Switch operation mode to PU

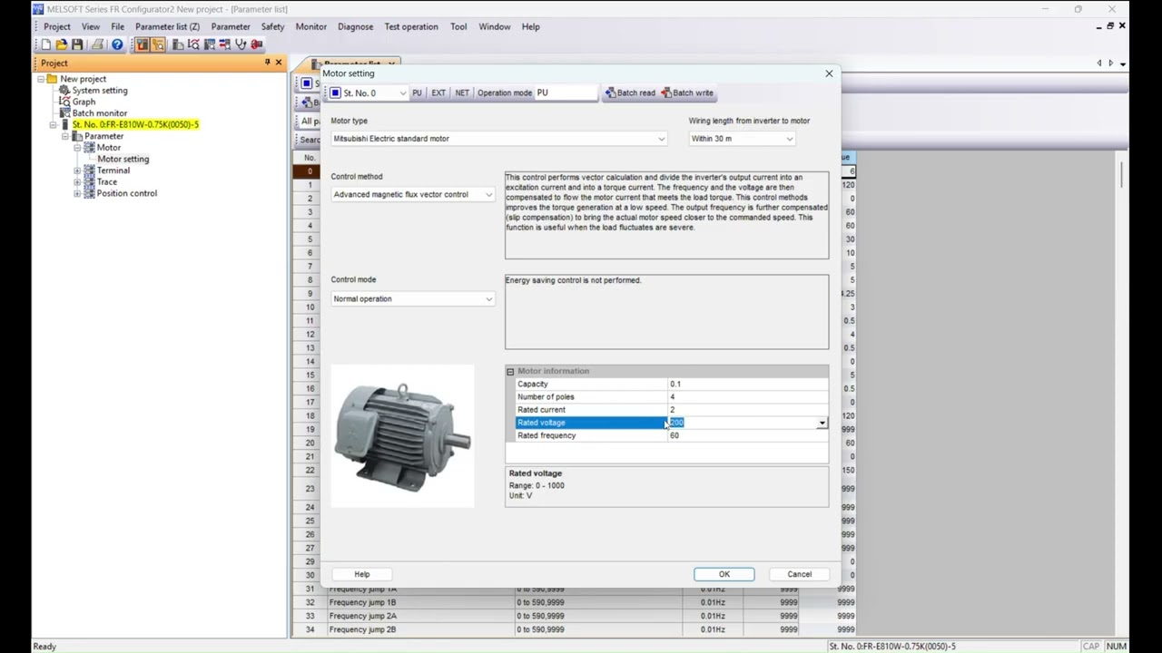point(417,93)
